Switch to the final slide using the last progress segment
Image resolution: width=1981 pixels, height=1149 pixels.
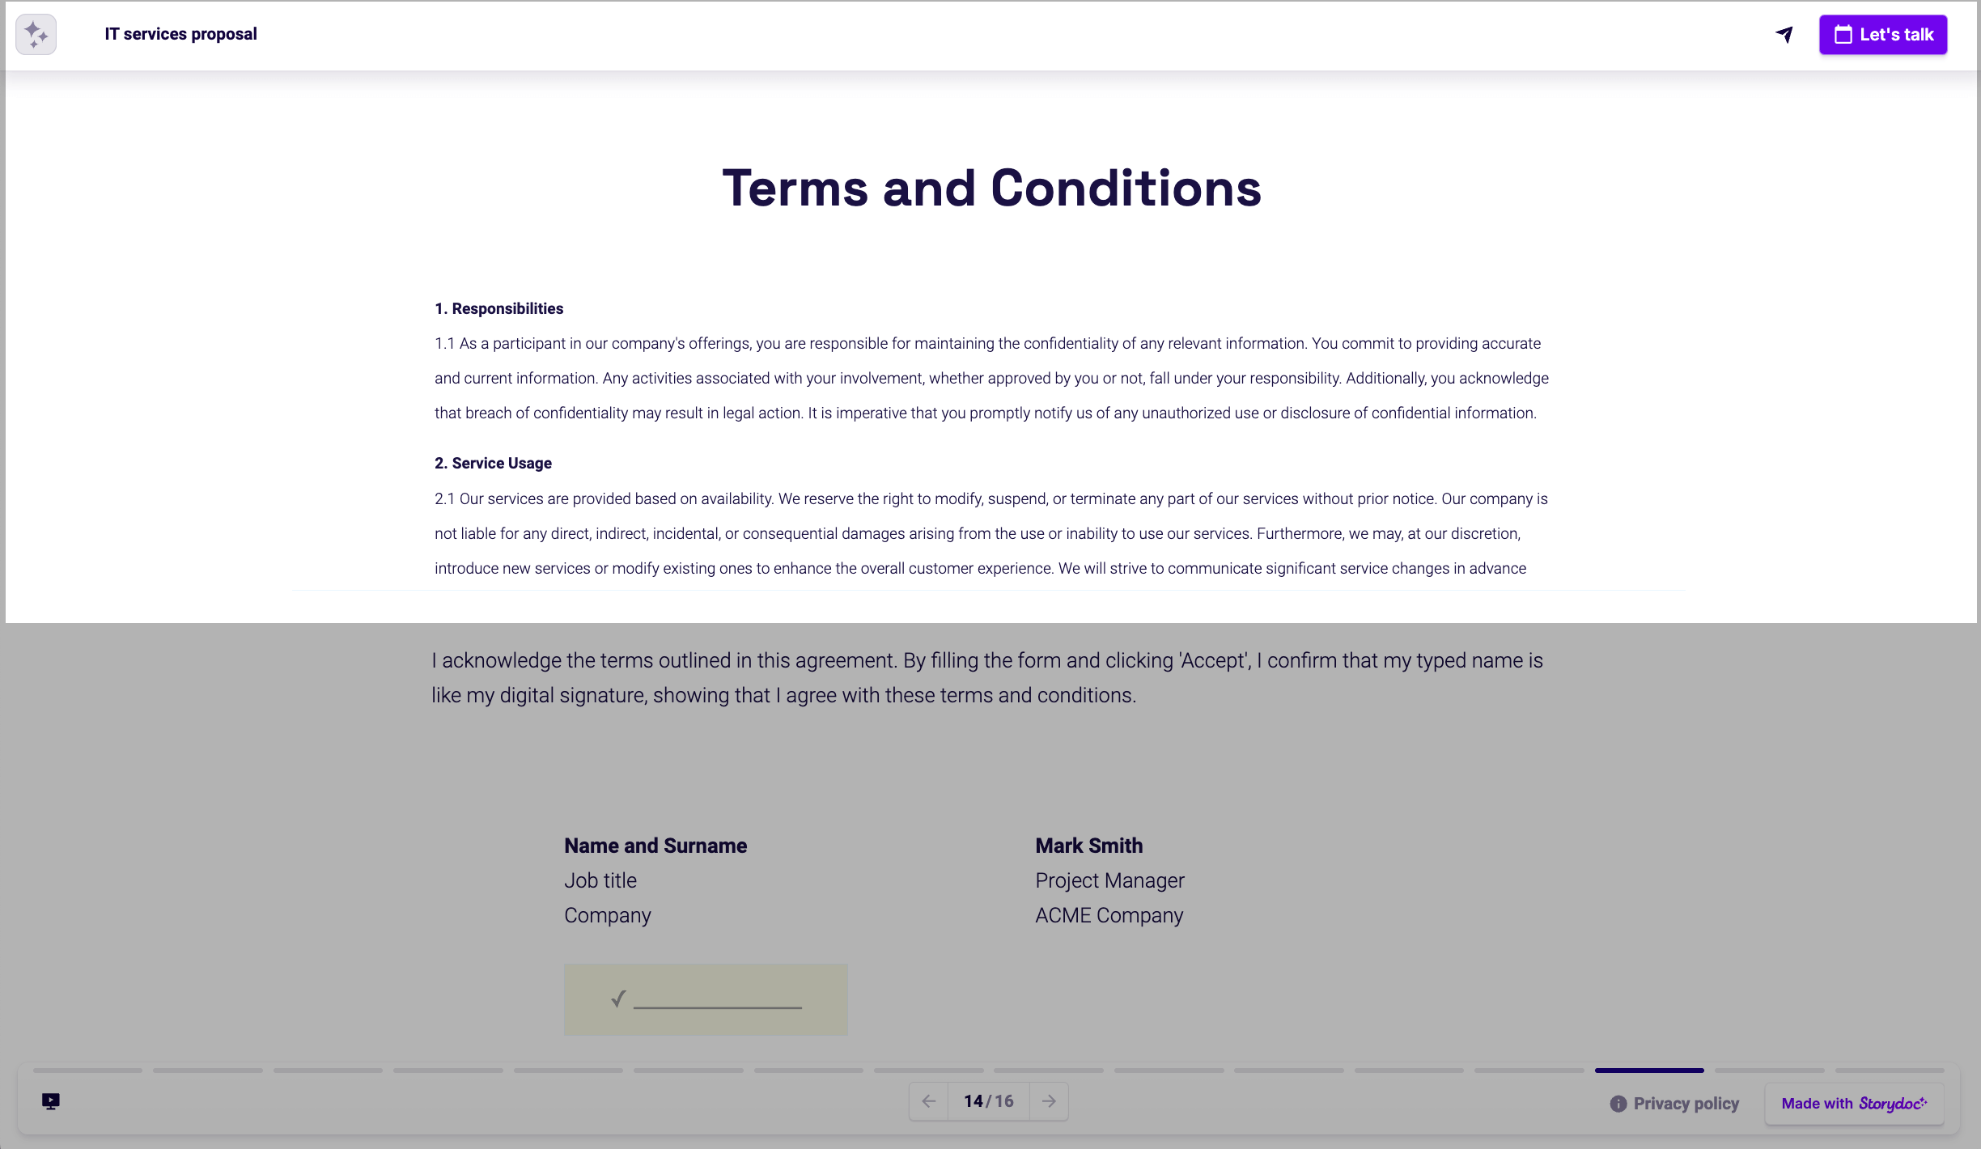tap(1890, 1070)
